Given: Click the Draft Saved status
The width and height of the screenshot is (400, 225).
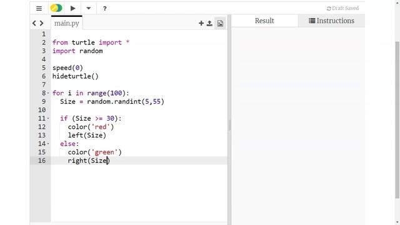Looking at the screenshot, I should pyautogui.click(x=342, y=8).
